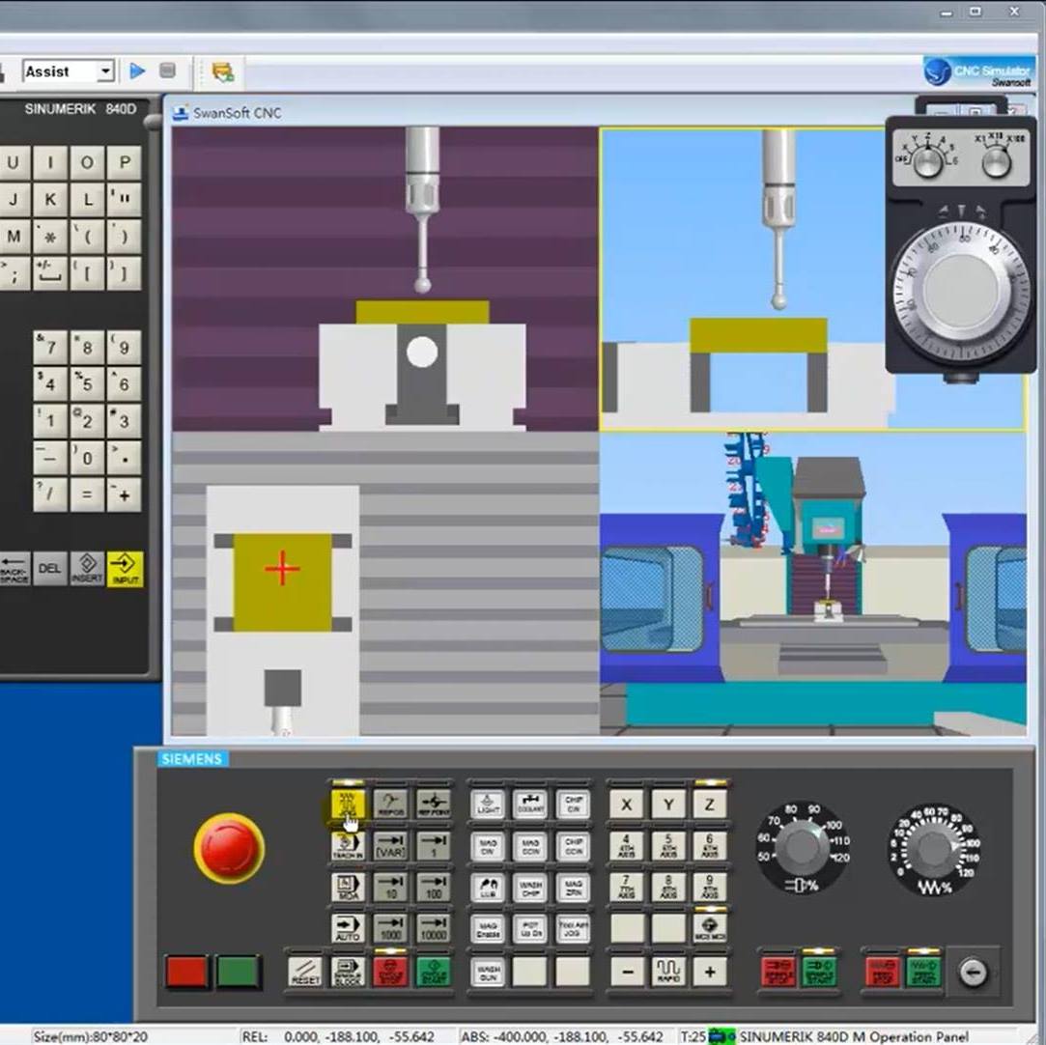Image resolution: width=1046 pixels, height=1045 pixels.
Task: Click the spindle override percent dial
Action: [x=803, y=847]
